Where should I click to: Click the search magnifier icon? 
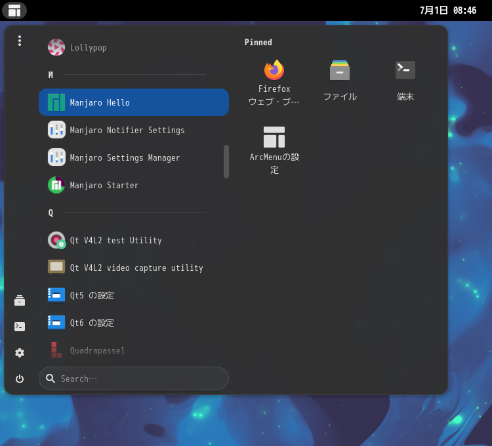coord(51,378)
